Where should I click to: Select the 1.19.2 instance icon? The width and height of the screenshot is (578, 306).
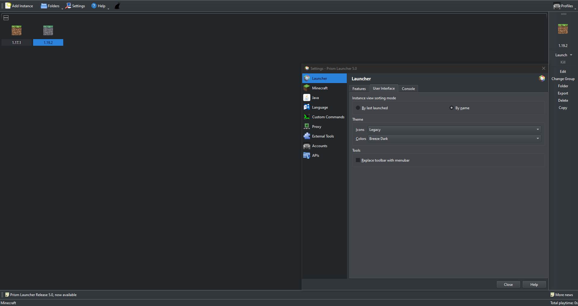pyautogui.click(x=48, y=30)
